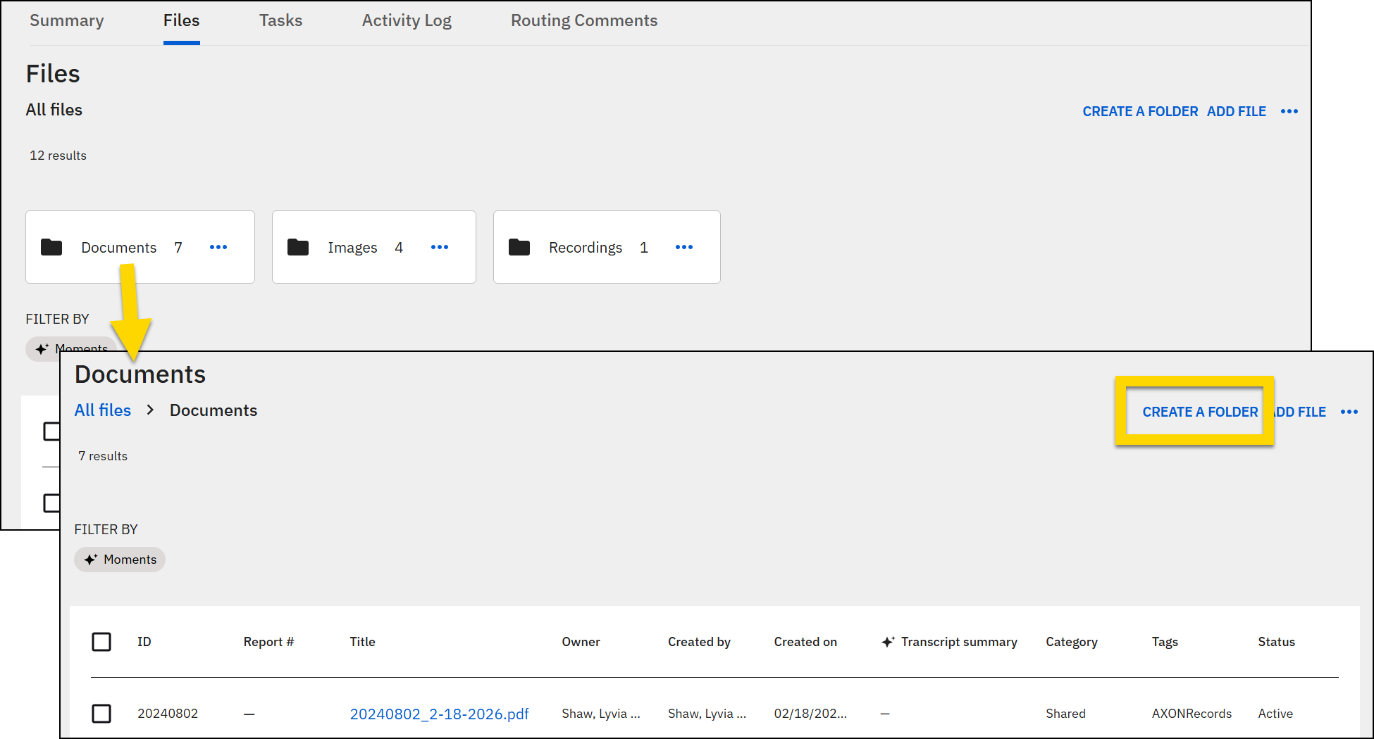
Task: Click Add File in All files view
Action: pyautogui.click(x=1236, y=111)
